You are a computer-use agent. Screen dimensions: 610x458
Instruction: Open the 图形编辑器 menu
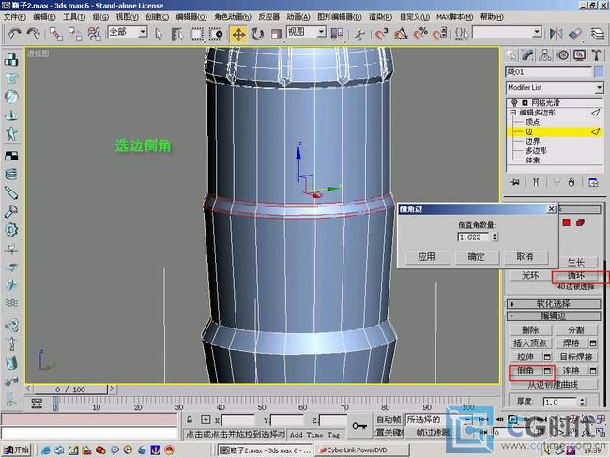click(x=339, y=17)
